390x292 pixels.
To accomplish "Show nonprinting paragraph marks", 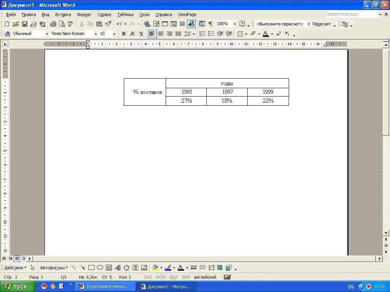I will (210, 24).
